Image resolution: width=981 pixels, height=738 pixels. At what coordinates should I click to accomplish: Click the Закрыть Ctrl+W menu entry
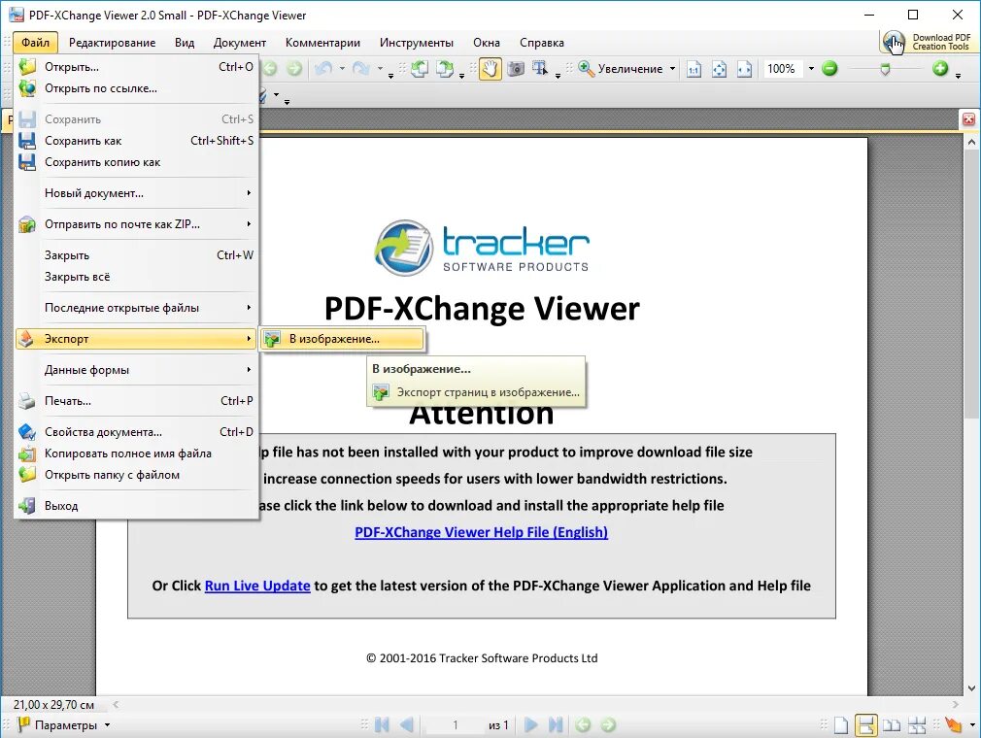click(x=136, y=255)
